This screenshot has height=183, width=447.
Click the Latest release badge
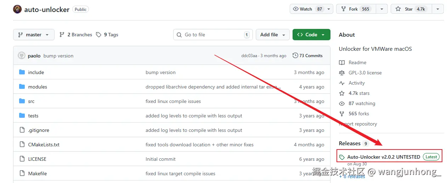click(x=431, y=157)
